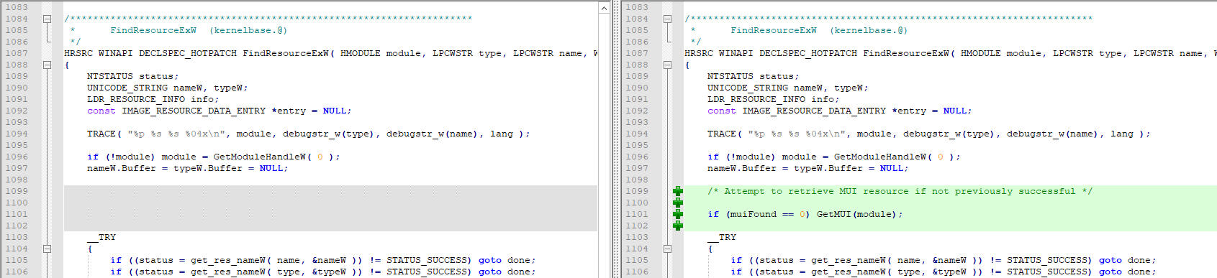Viewport: 1217px width, 278px height.
Task: Click FindResourceExW in the left pane comment
Action: point(153,30)
